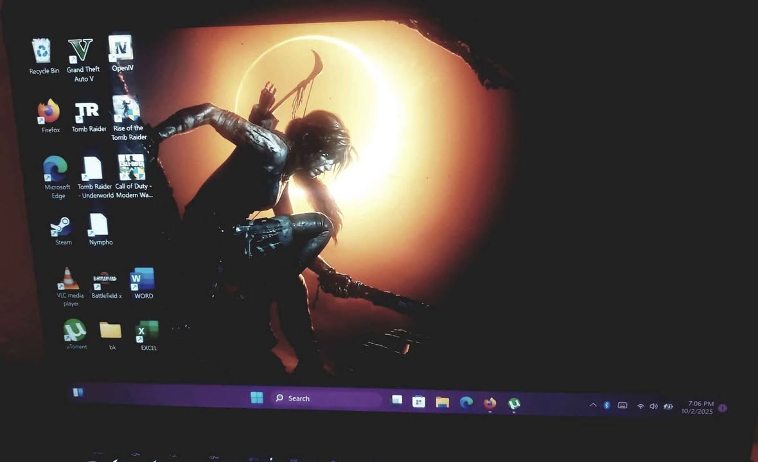Image resolution: width=758 pixels, height=462 pixels.
Task: Open the OpenIV desktop icon
Action: (121, 49)
